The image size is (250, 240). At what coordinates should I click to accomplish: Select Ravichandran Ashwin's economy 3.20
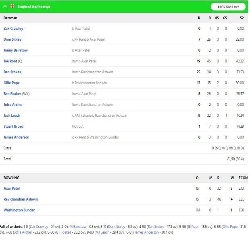coord(242,199)
